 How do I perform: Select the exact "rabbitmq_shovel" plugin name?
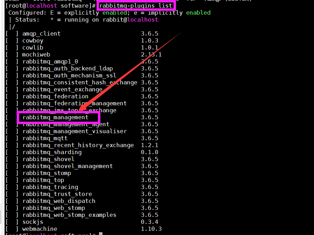[48, 159]
